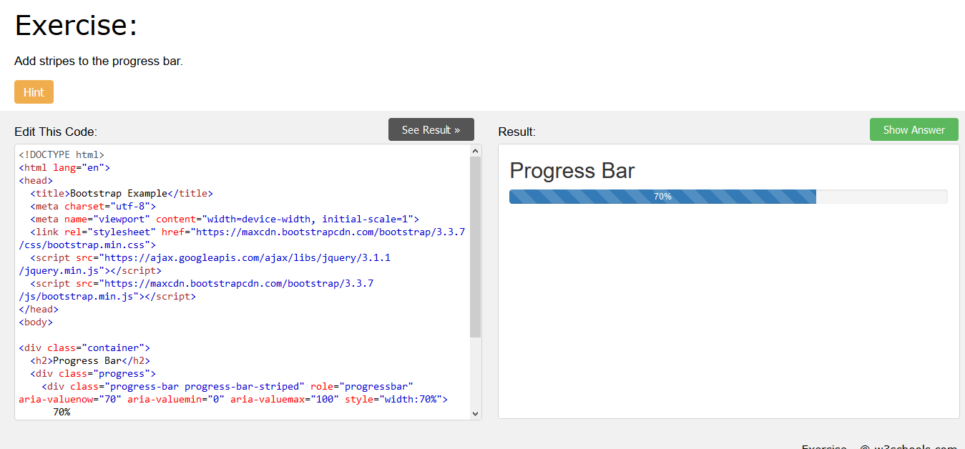This screenshot has height=449, width=965.
Task: Click the Progress Bar heading in result
Action: point(572,171)
